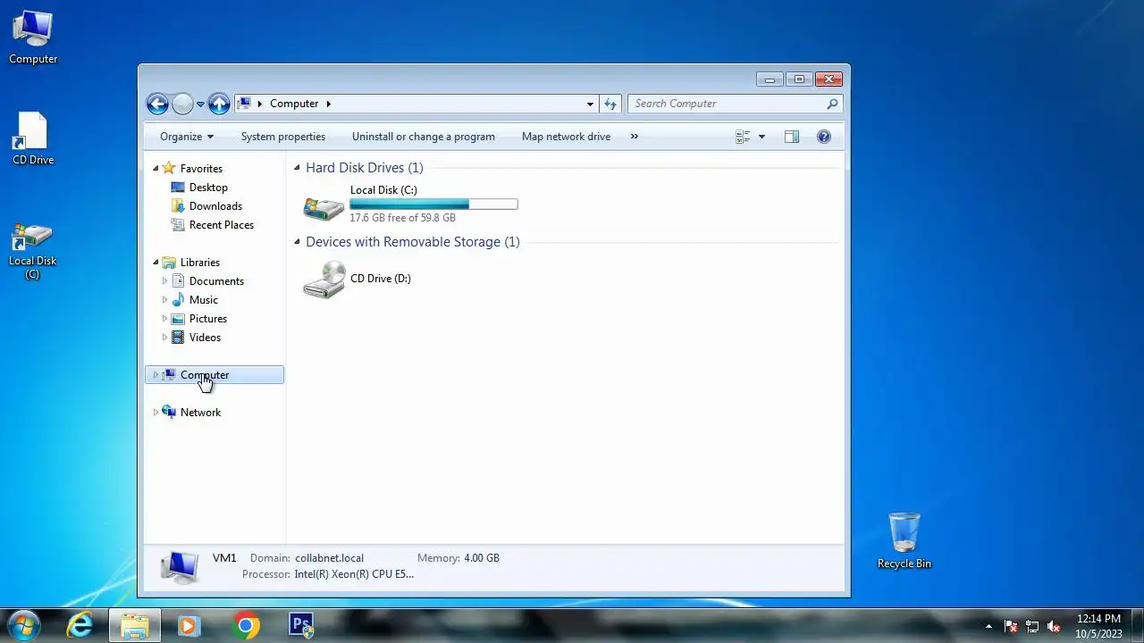Launch Internet Explorer from taskbar

[x=80, y=625]
